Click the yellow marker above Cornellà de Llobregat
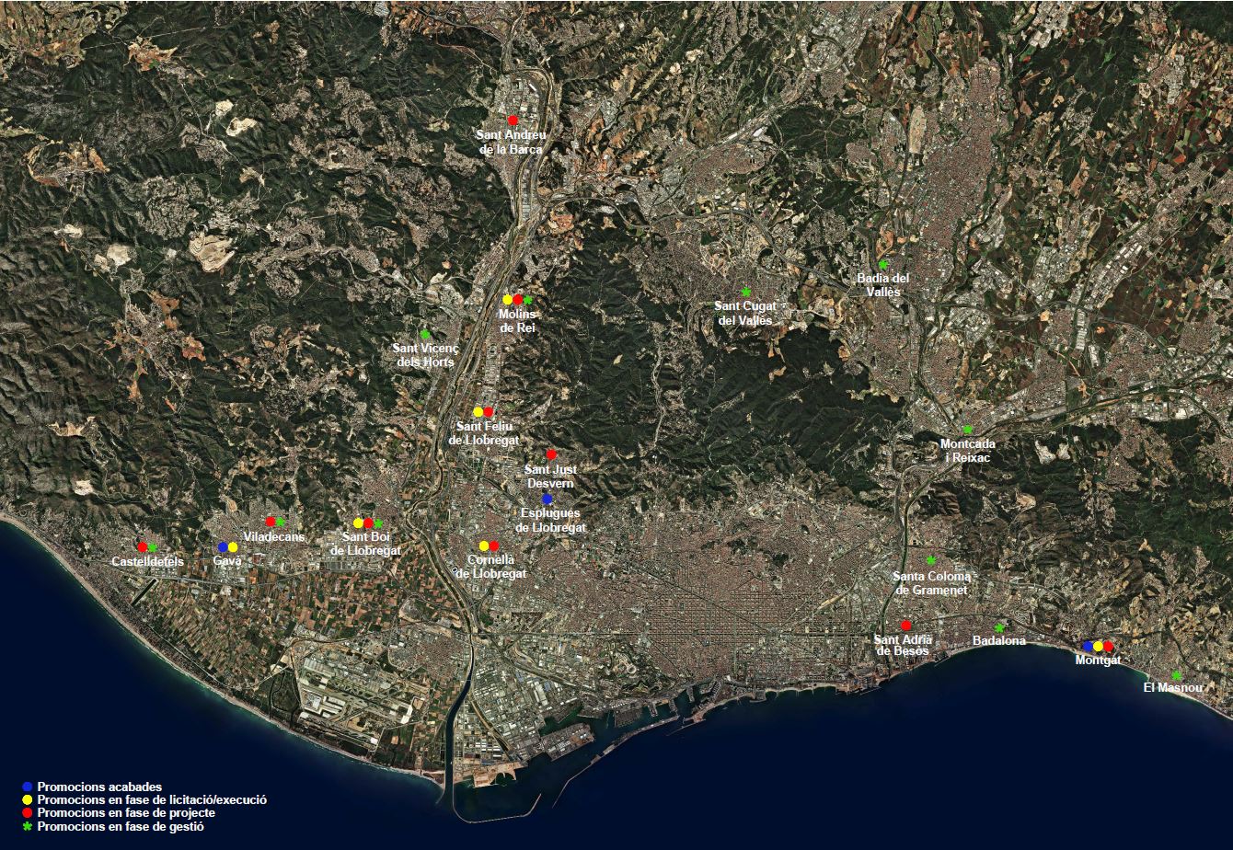 tap(484, 546)
